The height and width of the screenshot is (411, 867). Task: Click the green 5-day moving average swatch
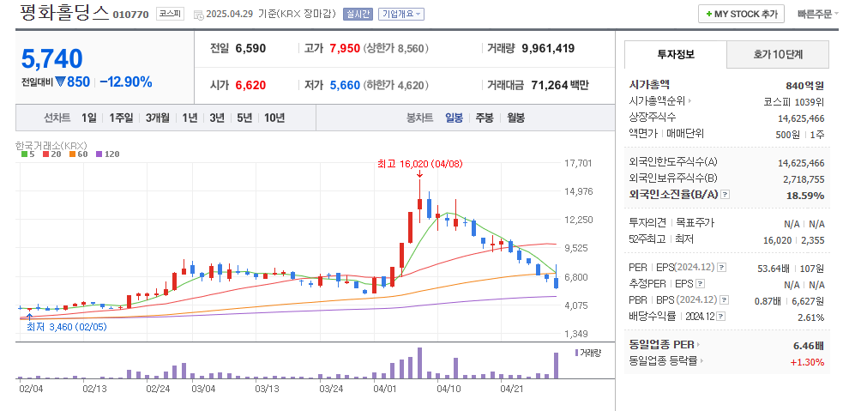click(x=24, y=154)
